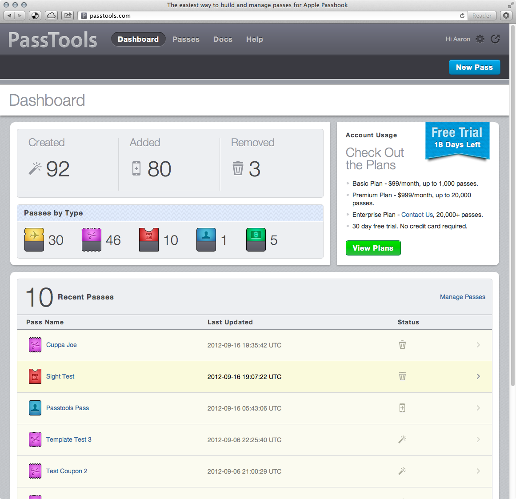Click the green View Plans button
The width and height of the screenshot is (516, 499).
click(373, 248)
